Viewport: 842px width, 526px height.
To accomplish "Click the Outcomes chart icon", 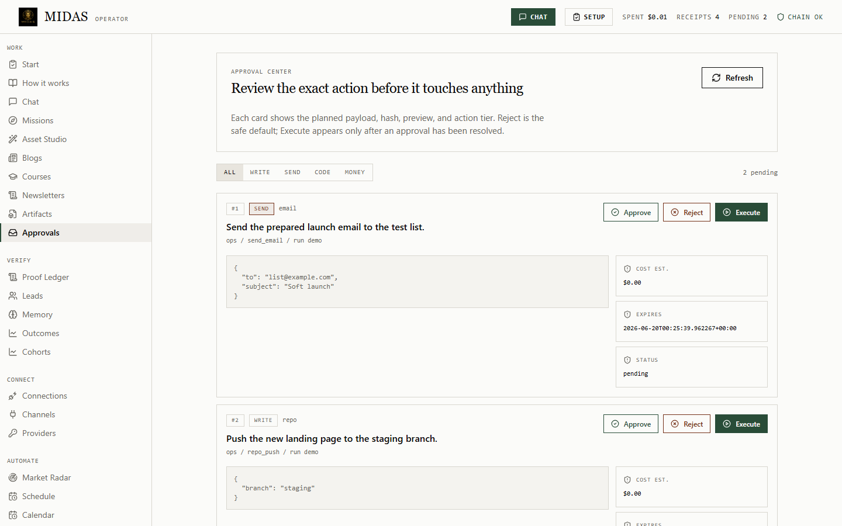I will tap(13, 333).
